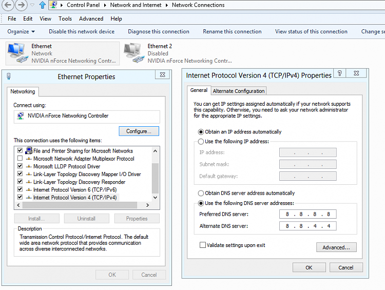Uncheck File and Printer Sharing checkbox
Screen dimensions: 385x290
[x=20, y=150]
